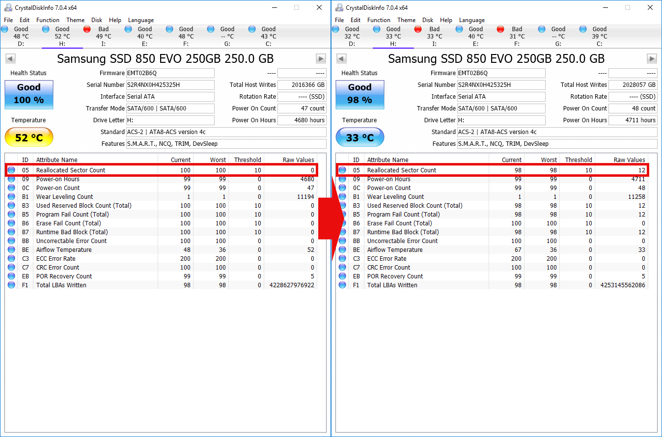Click previous disk arrow in left window

[10, 59]
